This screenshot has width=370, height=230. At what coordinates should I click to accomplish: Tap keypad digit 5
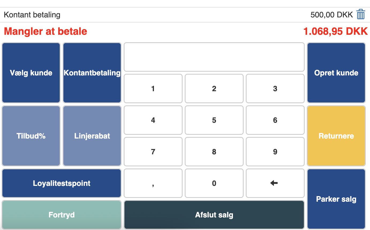click(214, 120)
